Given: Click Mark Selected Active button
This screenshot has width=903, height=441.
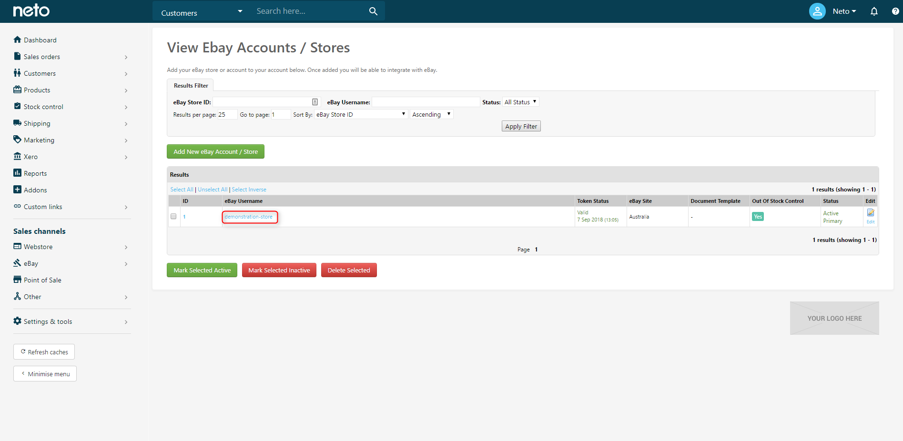Looking at the screenshot, I should 202,270.
